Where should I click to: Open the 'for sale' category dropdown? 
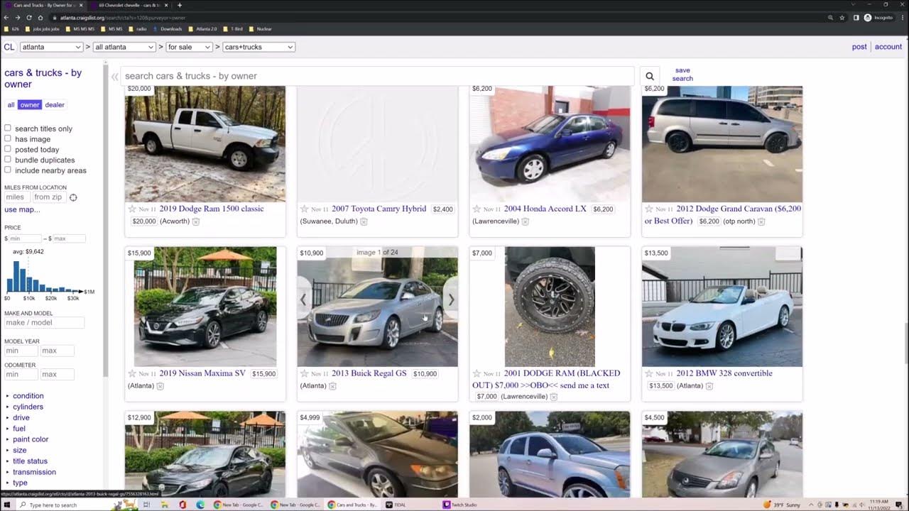point(189,47)
